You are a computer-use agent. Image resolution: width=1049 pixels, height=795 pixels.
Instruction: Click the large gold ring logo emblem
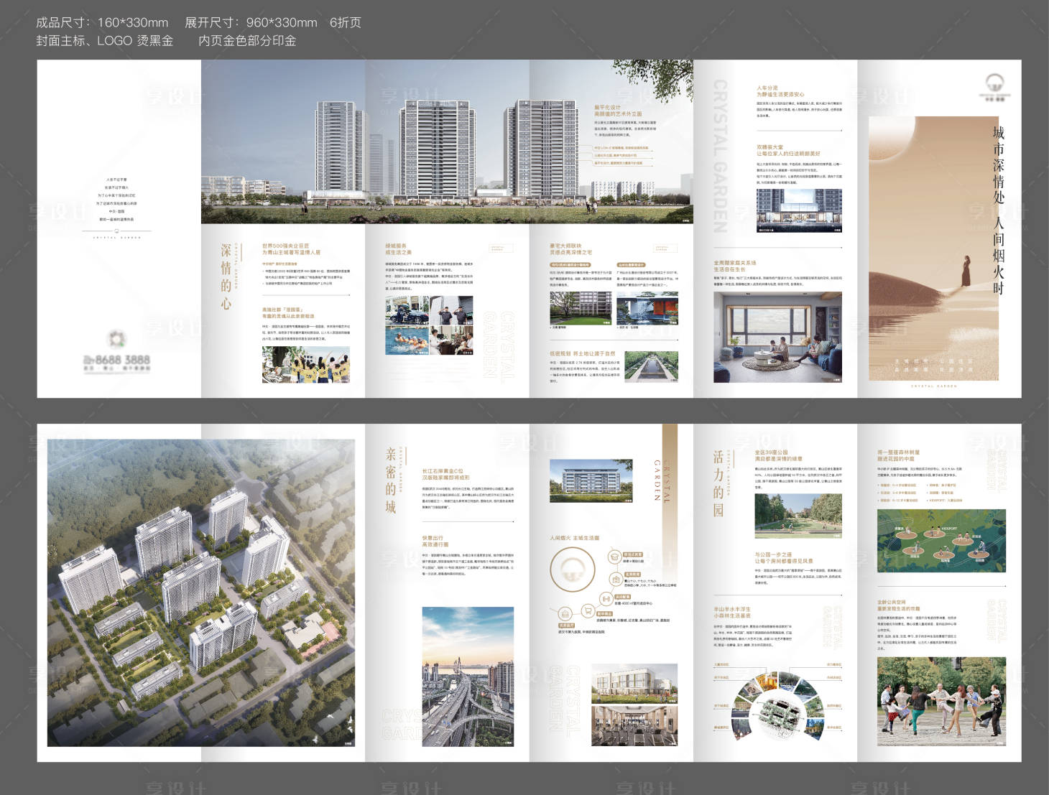(573, 569)
